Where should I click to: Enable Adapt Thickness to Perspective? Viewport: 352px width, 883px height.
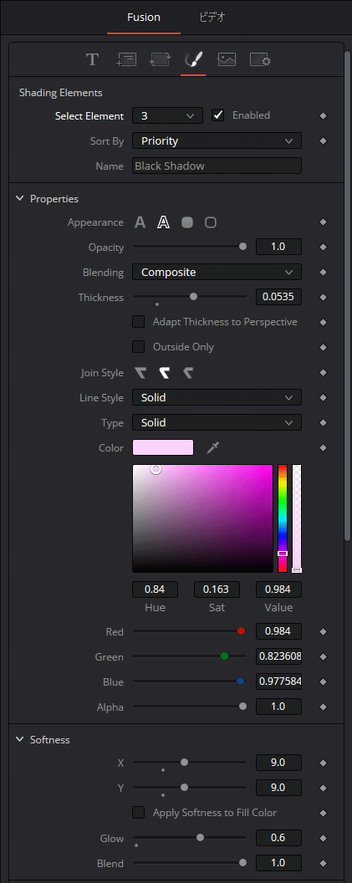139,322
